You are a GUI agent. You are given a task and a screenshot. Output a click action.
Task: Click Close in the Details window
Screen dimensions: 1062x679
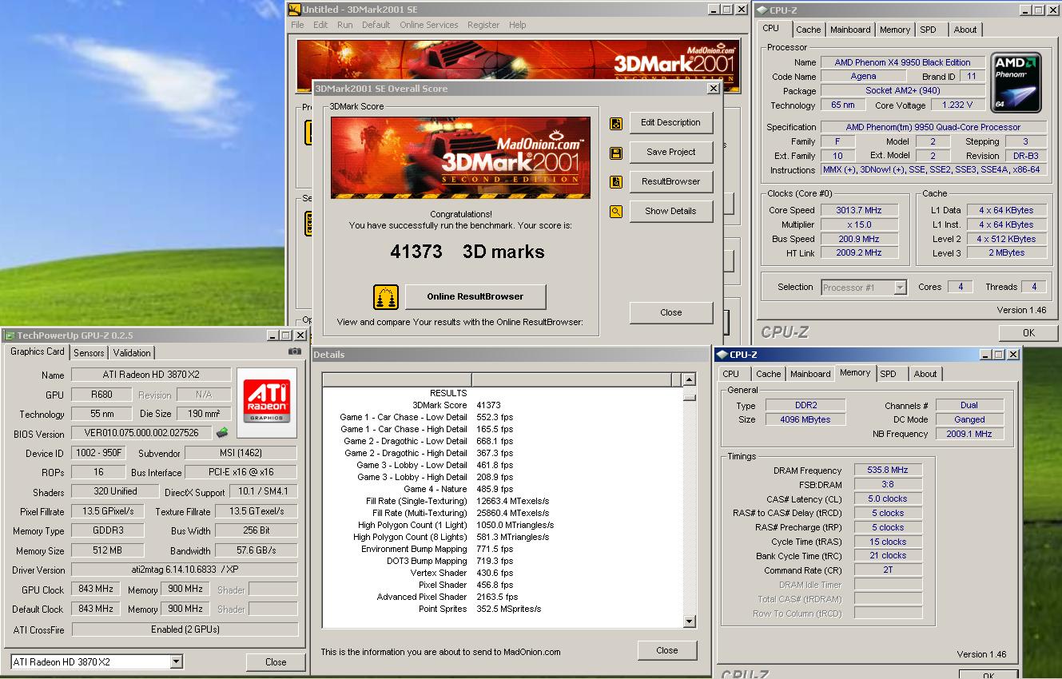pos(667,651)
